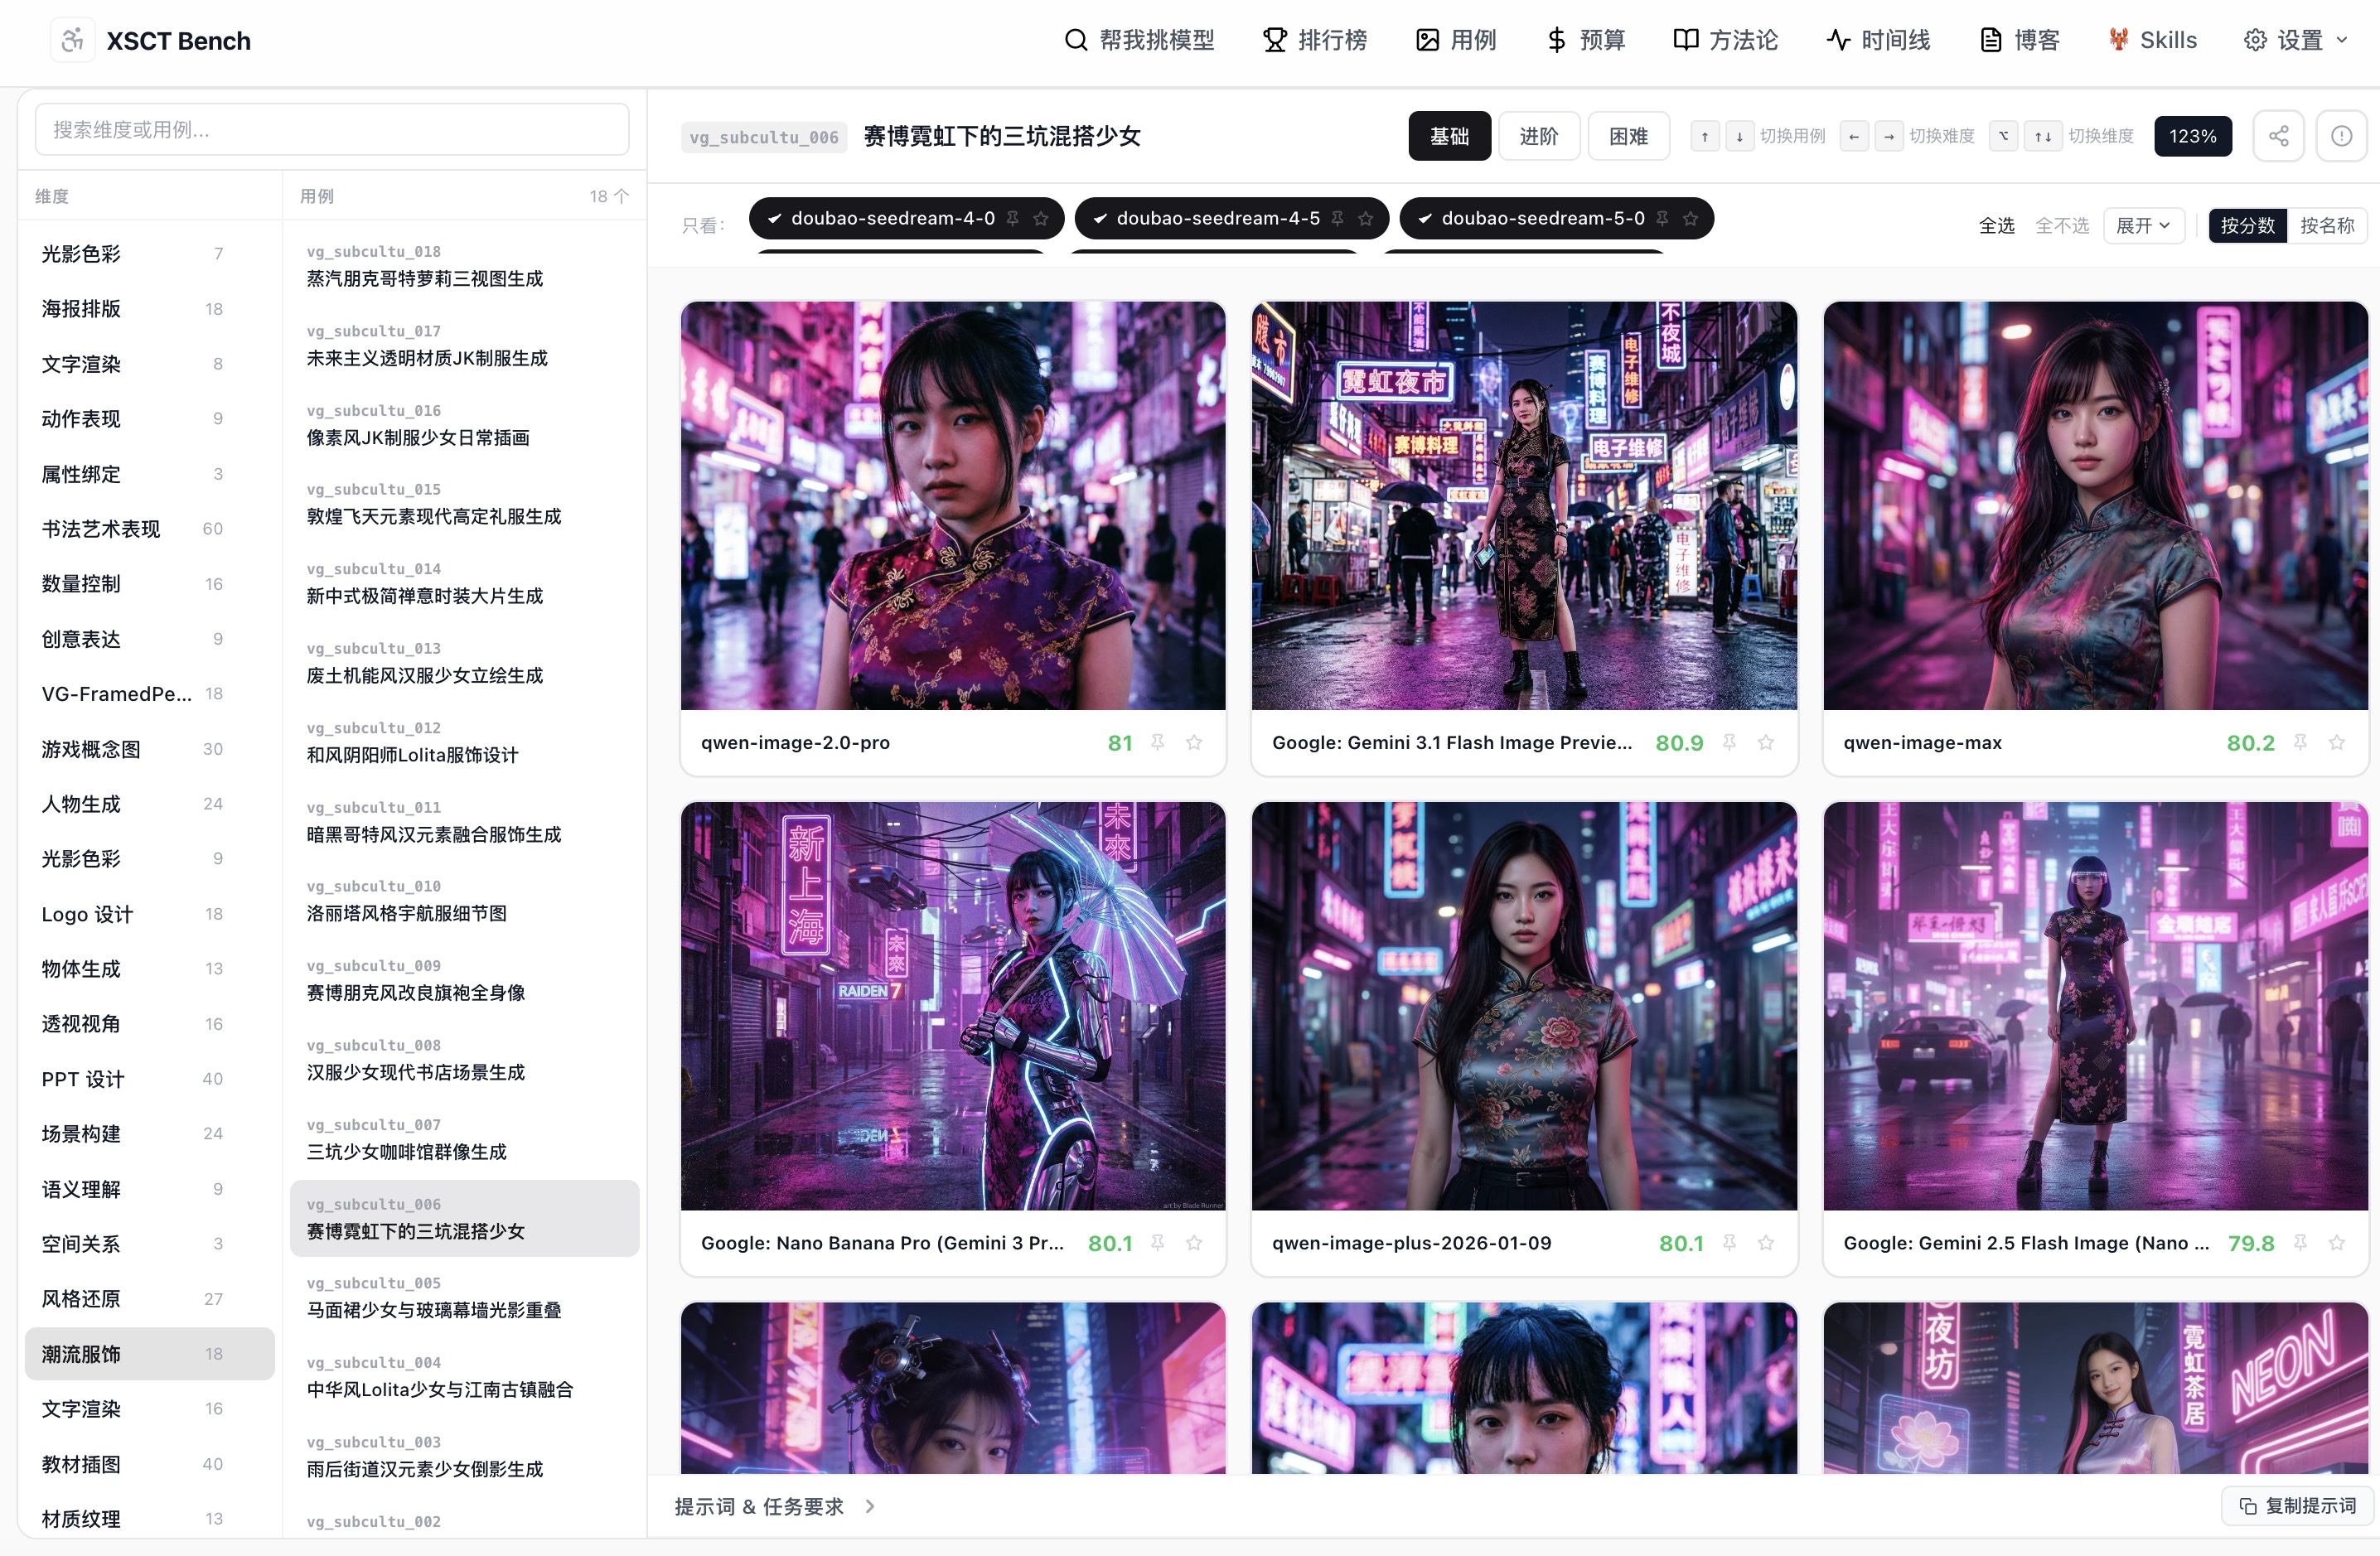Open the info circle icon

click(x=2341, y=136)
